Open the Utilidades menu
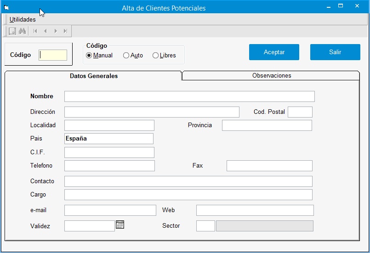 click(23, 20)
